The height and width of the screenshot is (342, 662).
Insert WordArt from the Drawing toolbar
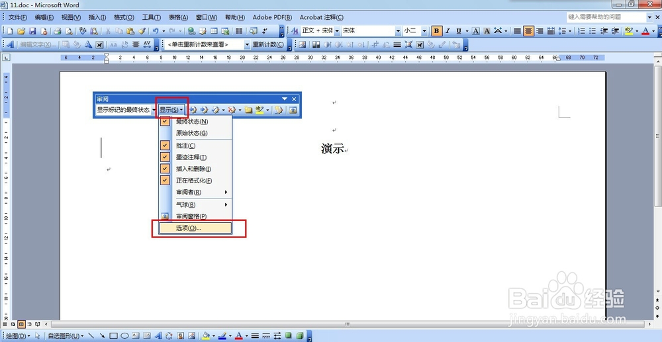coord(158,336)
